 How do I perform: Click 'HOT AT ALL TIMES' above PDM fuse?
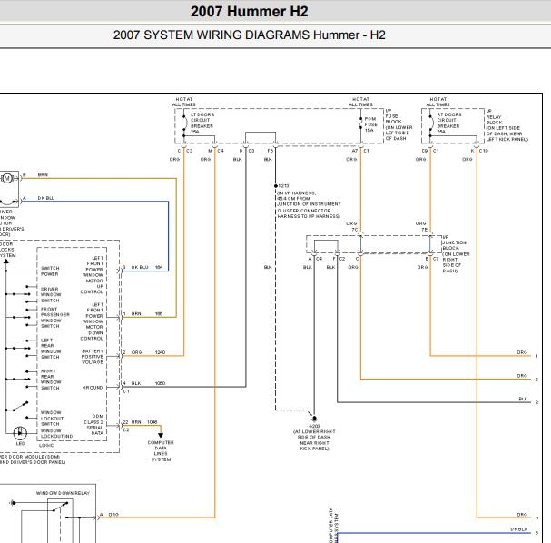360,102
